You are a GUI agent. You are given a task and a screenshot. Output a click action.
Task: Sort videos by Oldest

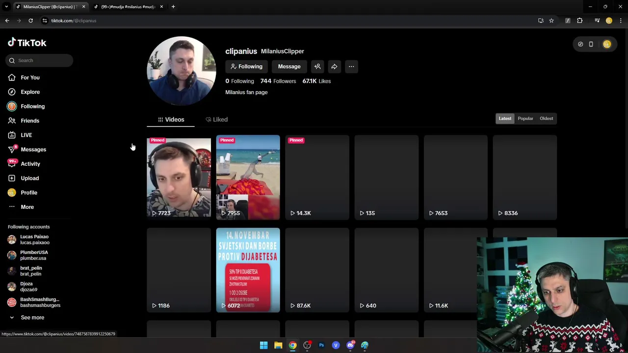pyautogui.click(x=546, y=118)
